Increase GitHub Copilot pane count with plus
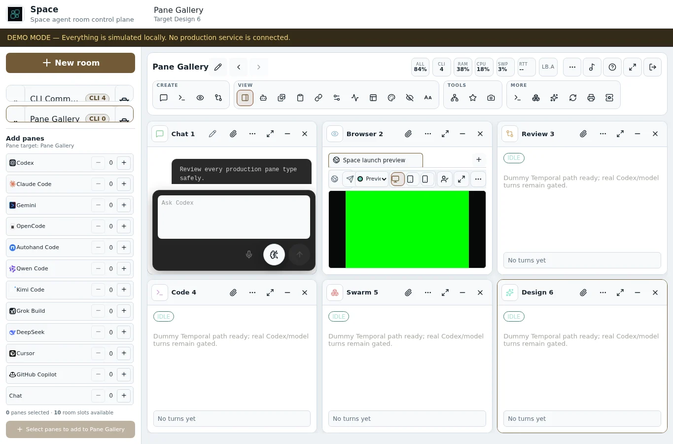This screenshot has height=444, width=673. [x=124, y=374]
